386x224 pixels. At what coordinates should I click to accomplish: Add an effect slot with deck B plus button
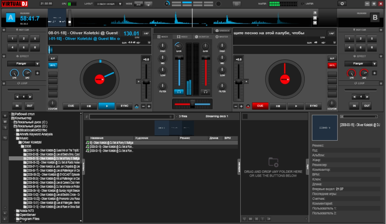(x=374, y=73)
